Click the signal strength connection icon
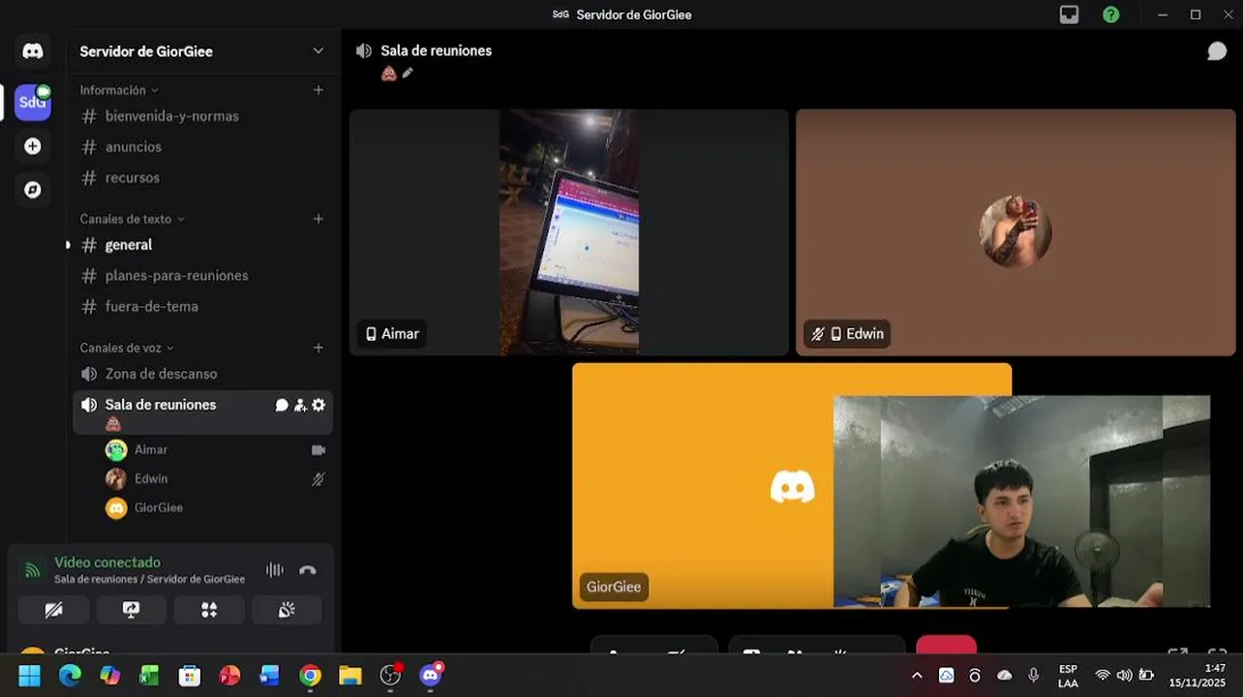The image size is (1243, 697). click(x=33, y=570)
